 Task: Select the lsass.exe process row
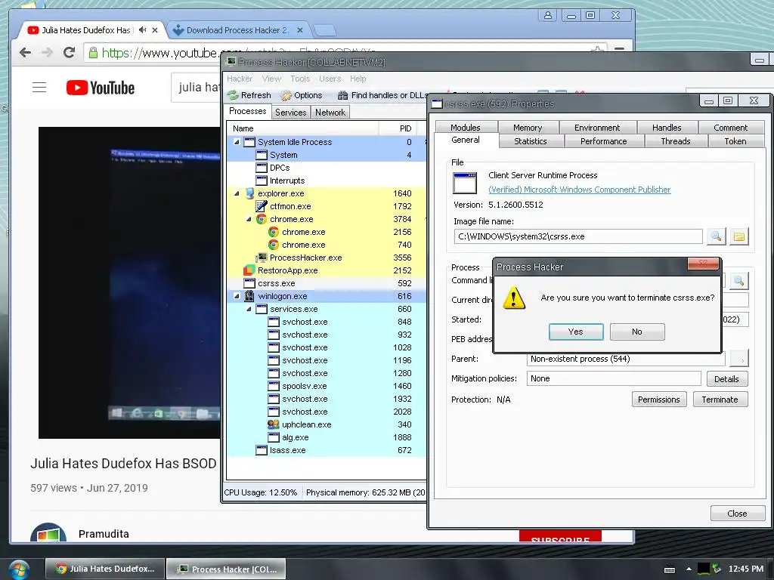click(x=327, y=450)
